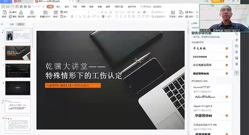The height and width of the screenshot is (135, 249).
Task: Select slide 3 thumbnail
Action: pyautogui.click(x=18, y=71)
